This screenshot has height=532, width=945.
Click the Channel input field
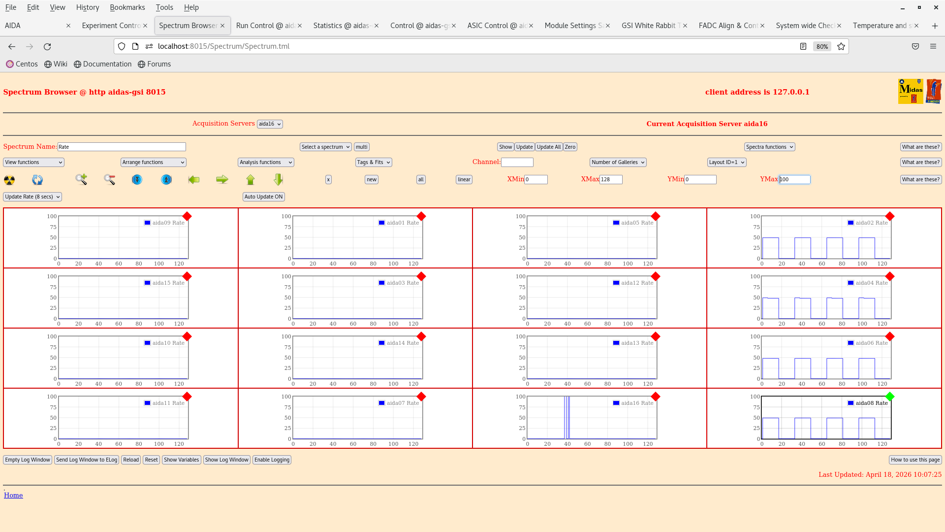click(517, 162)
